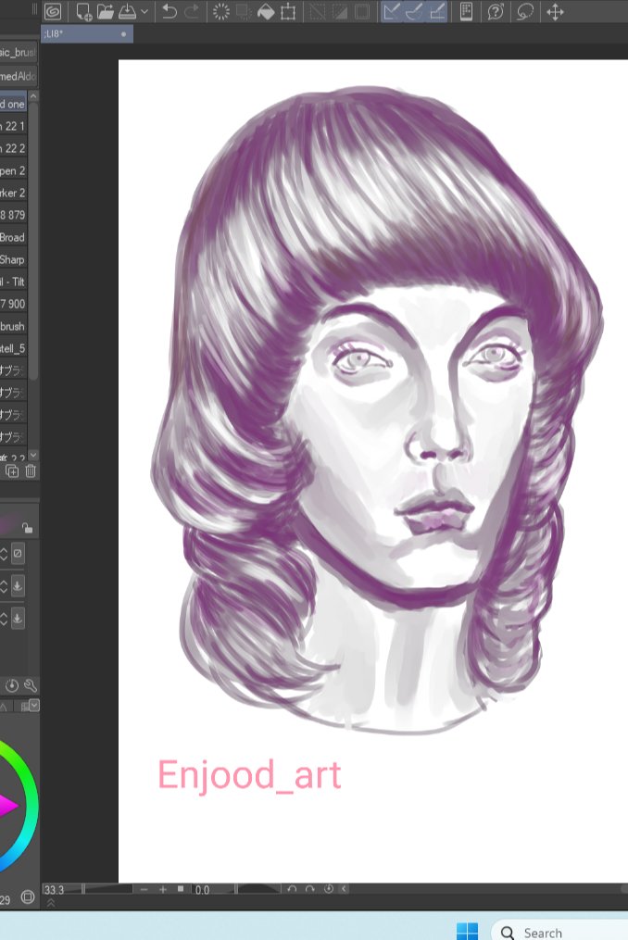Select the pencil 'Tilt' brush
The width and height of the screenshot is (628, 940).
pyautogui.click(x=13, y=282)
